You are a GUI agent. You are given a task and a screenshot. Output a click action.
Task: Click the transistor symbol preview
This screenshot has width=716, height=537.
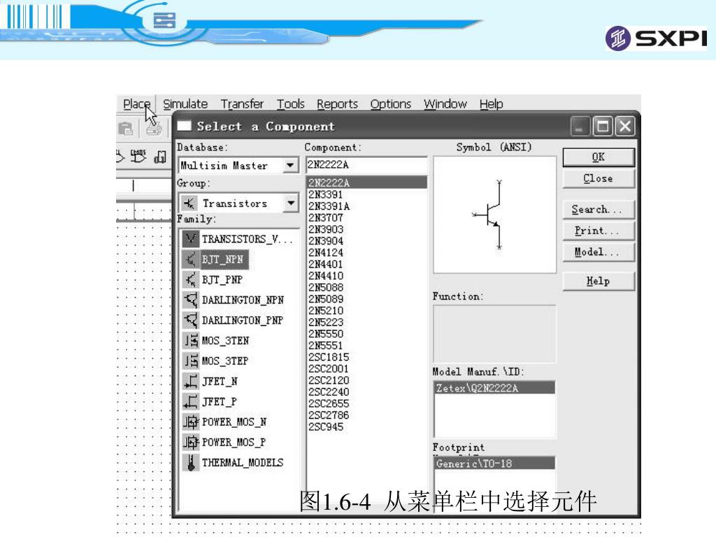click(x=494, y=215)
